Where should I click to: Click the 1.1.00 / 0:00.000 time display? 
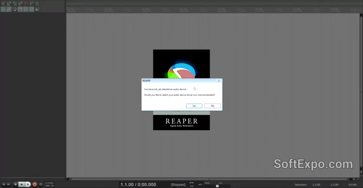(x=138, y=184)
